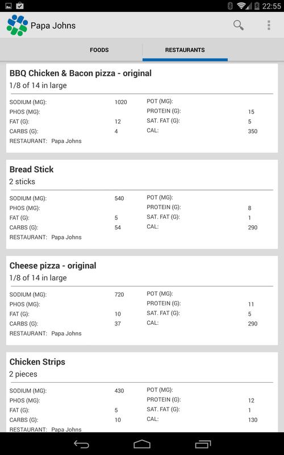This screenshot has height=455, width=284.
Task: Select the RESTAURANTS tab
Action: click(x=185, y=50)
